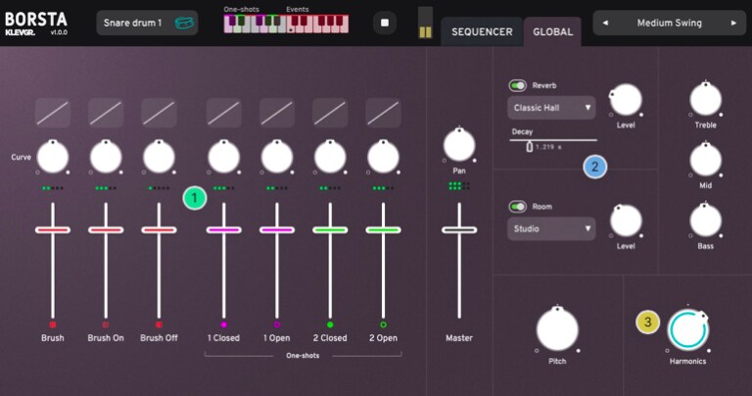752x396 pixels.
Task: Toggle the red Brush channel indicator
Action: (x=53, y=325)
